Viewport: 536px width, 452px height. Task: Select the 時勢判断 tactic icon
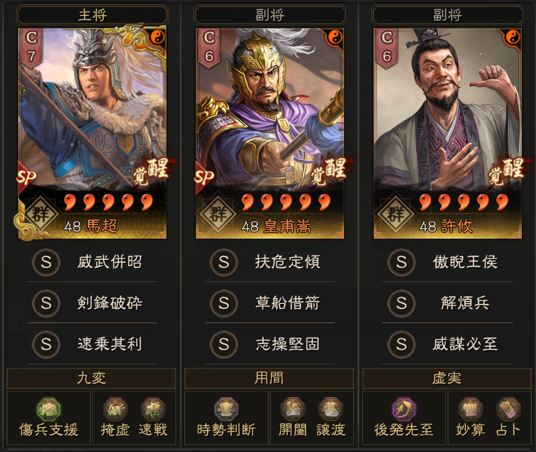(x=226, y=409)
